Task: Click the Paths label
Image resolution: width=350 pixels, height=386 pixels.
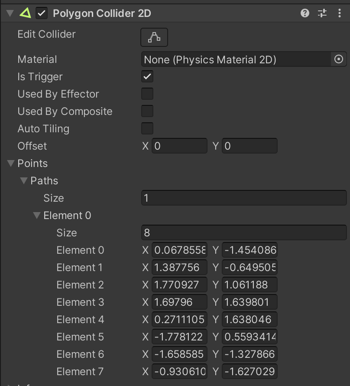Action: coord(44,181)
